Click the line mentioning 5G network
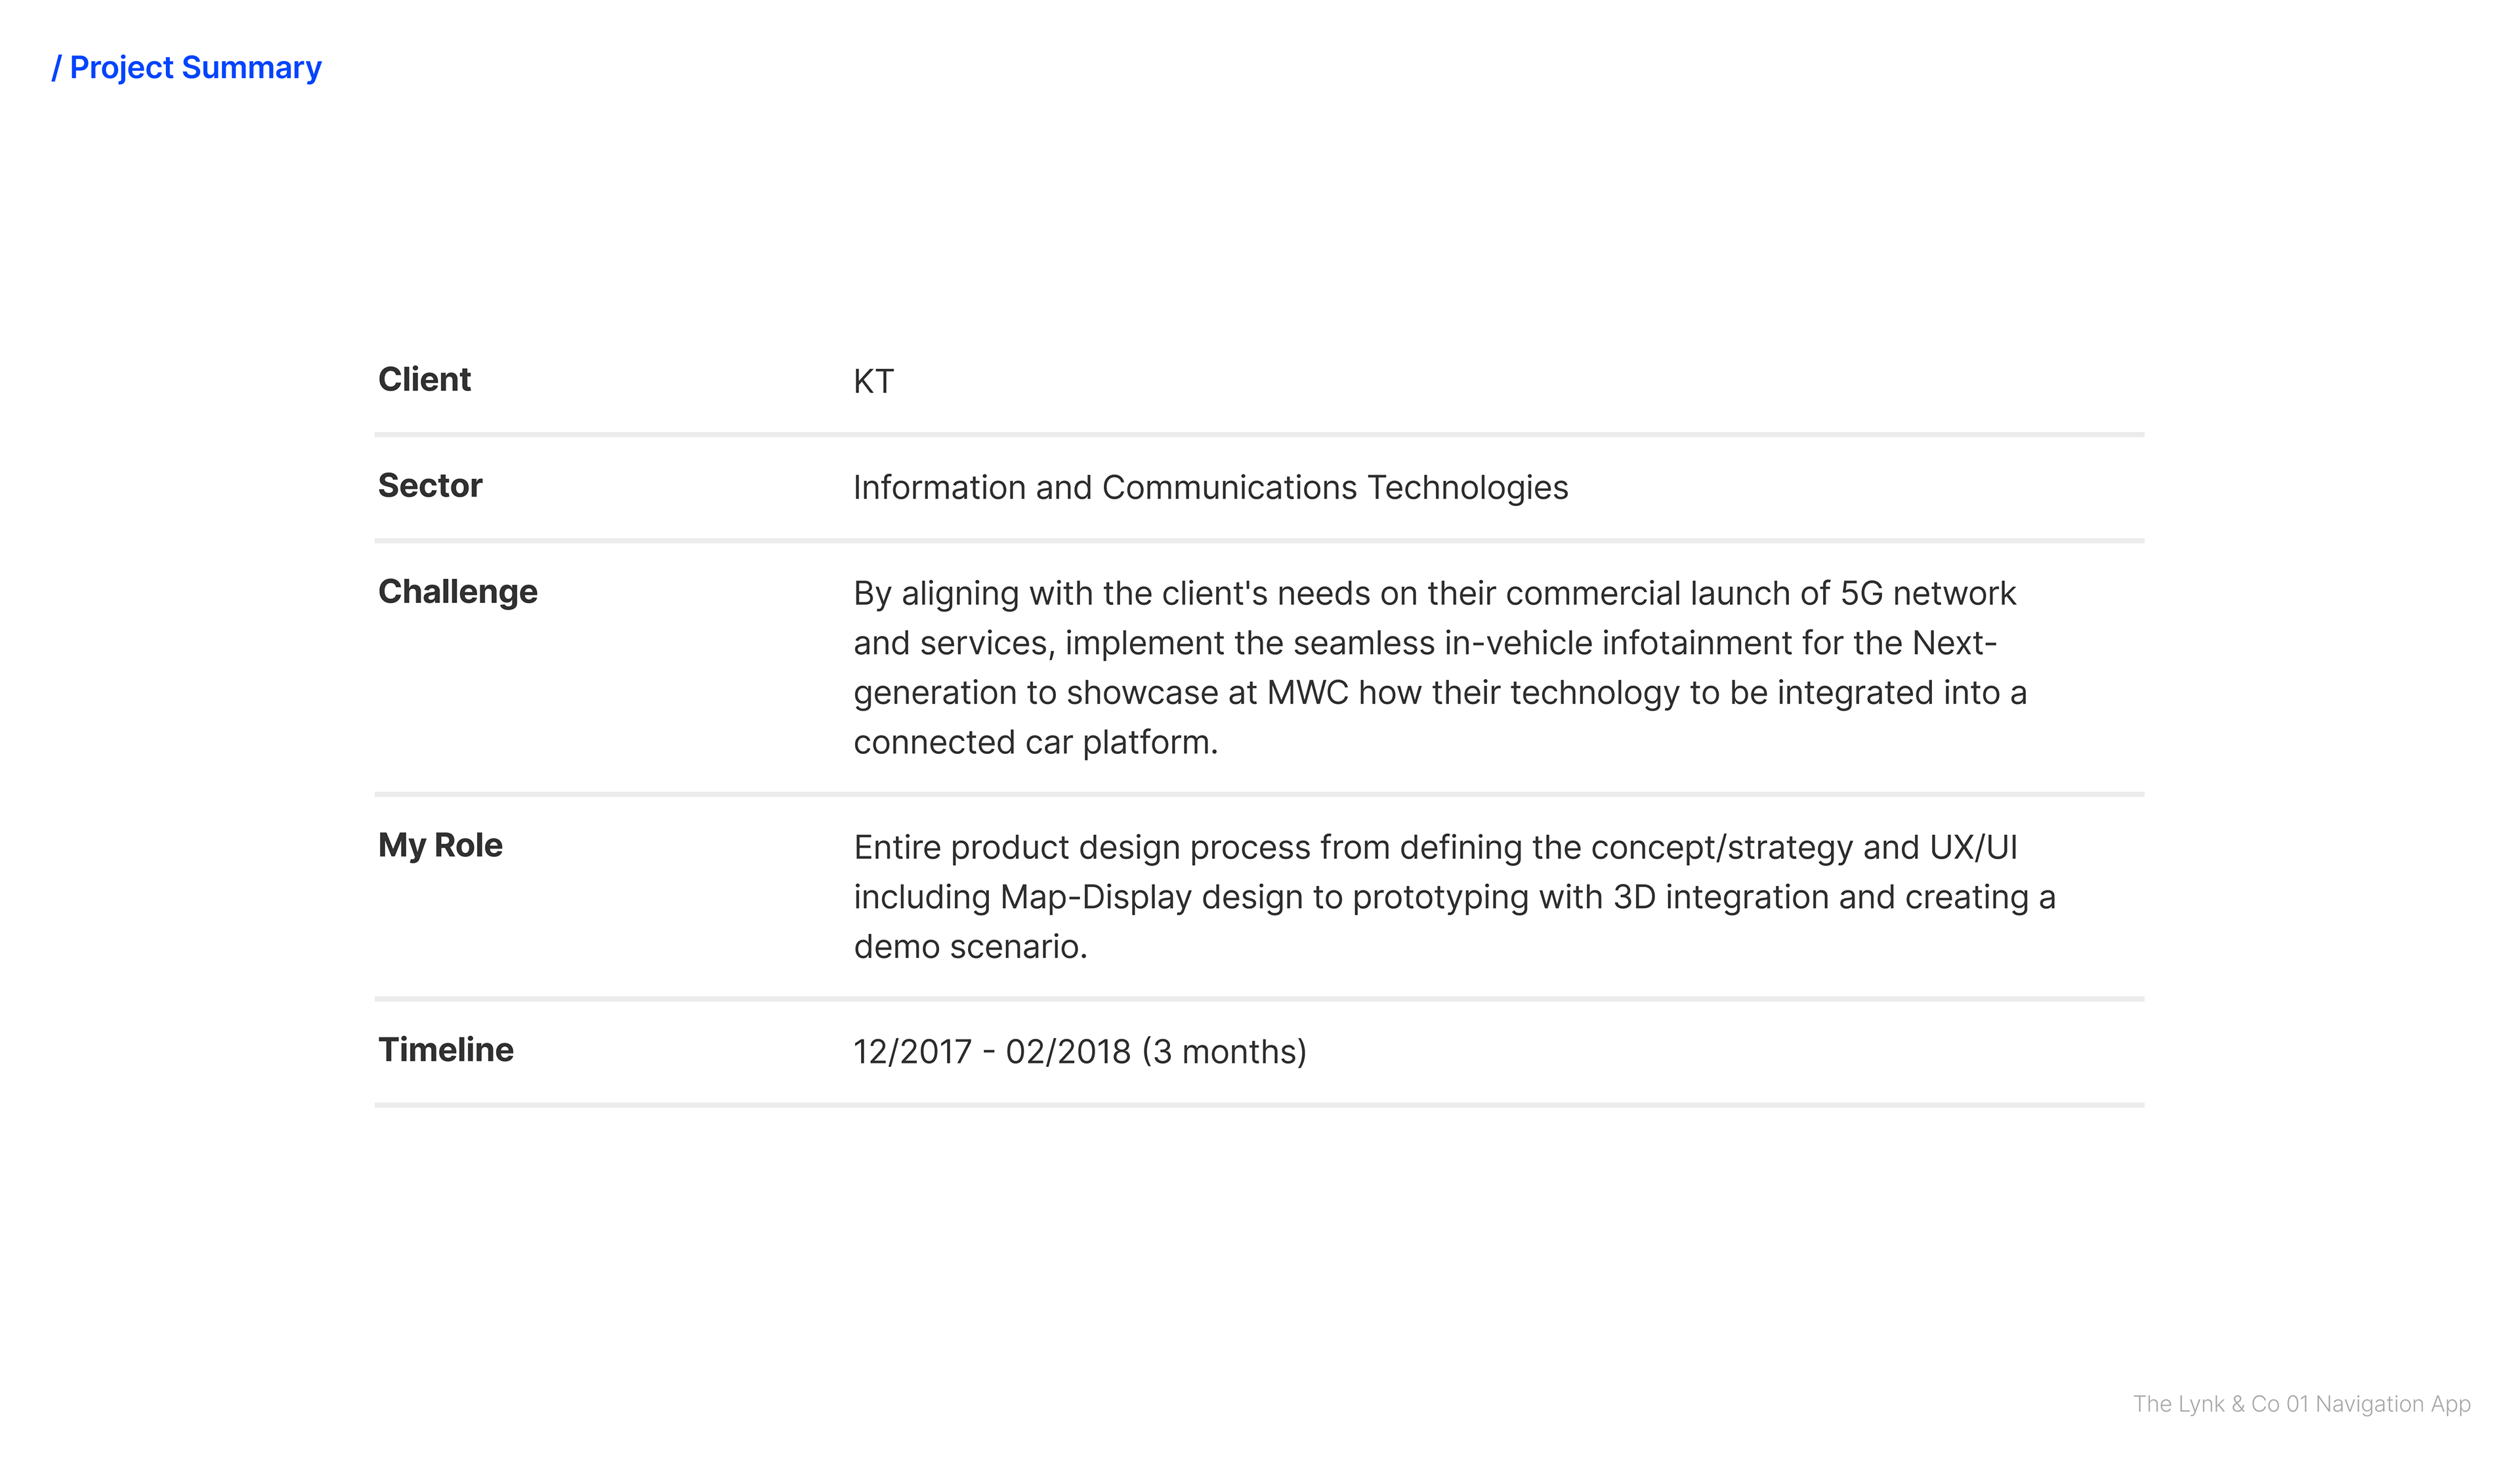The height and width of the screenshot is (1460, 2520). click(x=1434, y=594)
